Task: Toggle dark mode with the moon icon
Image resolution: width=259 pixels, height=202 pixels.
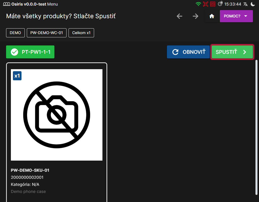Action: pyautogui.click(x=253, y=4)
